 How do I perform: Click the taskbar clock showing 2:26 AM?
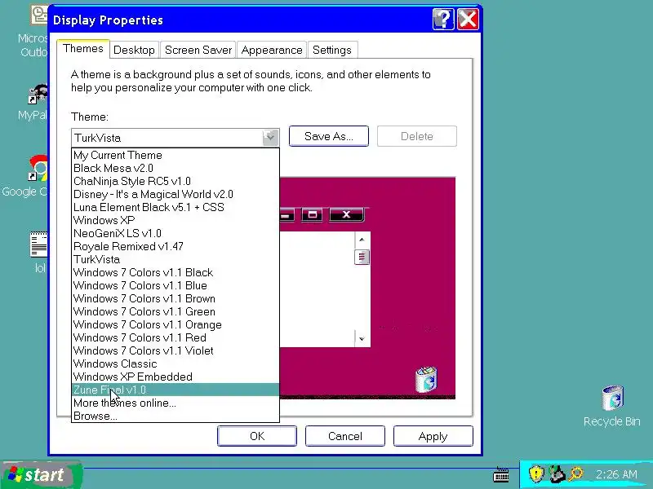(616, 474)
